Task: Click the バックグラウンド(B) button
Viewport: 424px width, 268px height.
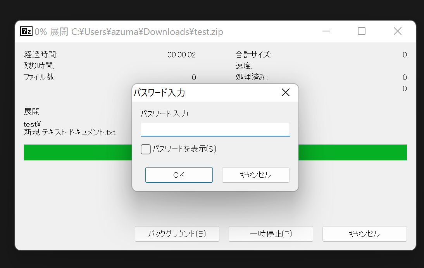Action: pyautogui.click(x=177, y=234)
